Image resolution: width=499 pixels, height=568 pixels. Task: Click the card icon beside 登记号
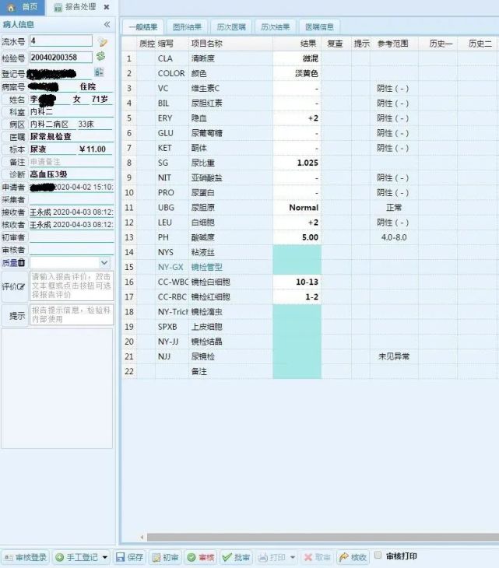pos(99,72)
